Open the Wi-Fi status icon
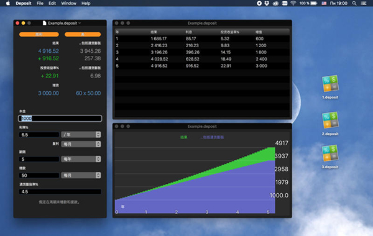Screen dimensions: 373x236 pyautogui.click(x=293, y=3)
